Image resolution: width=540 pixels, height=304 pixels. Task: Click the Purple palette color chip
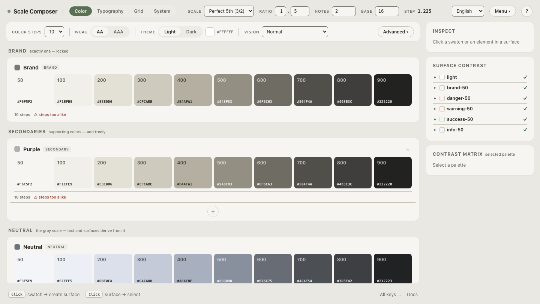(17, 149)
